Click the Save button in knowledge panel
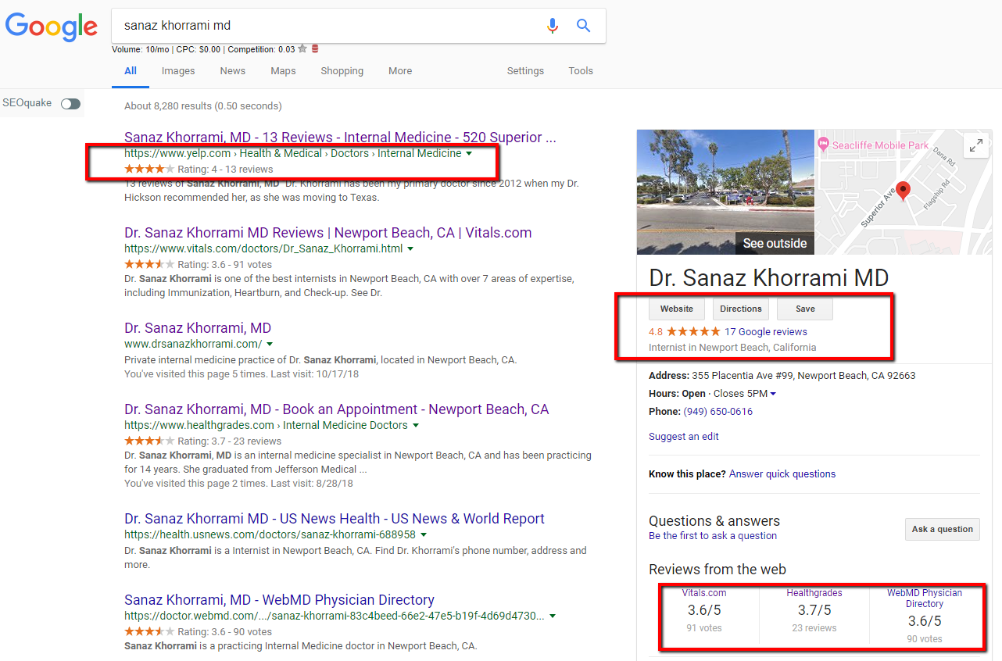The width and height of the screenshot is (1002, 661). pos(805,309)
